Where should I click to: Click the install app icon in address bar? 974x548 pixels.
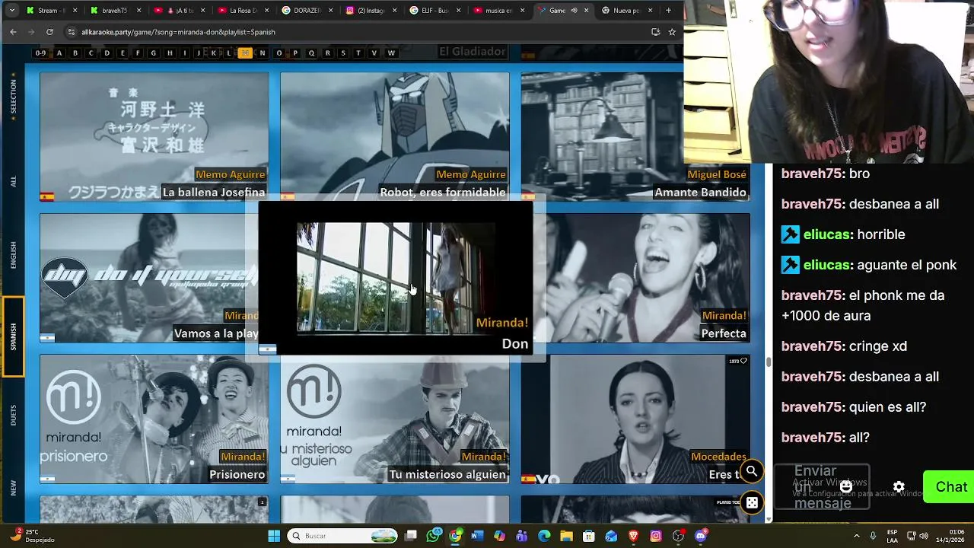[655, 32]
